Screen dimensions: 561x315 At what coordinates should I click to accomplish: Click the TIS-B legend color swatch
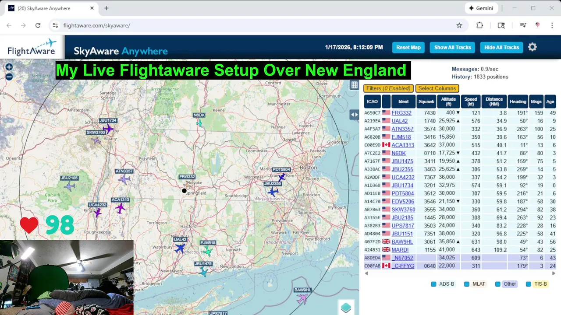528,284
